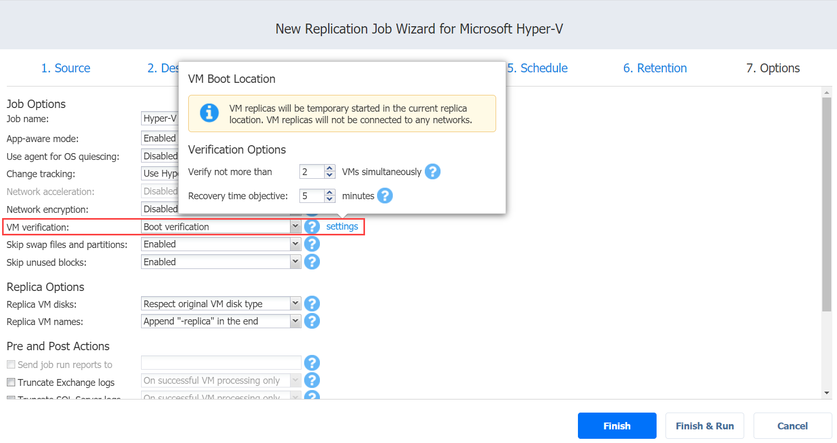Click the info icon in VM Boot Location notice

pos(209,113)
